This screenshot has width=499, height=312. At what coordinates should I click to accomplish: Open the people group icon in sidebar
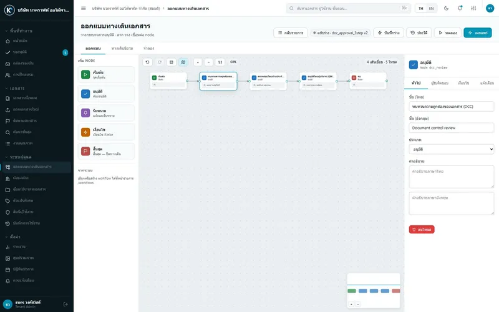tap(7, 75)
